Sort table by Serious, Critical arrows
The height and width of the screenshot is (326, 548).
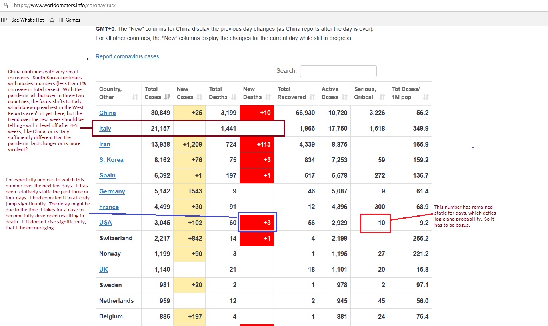382,97
